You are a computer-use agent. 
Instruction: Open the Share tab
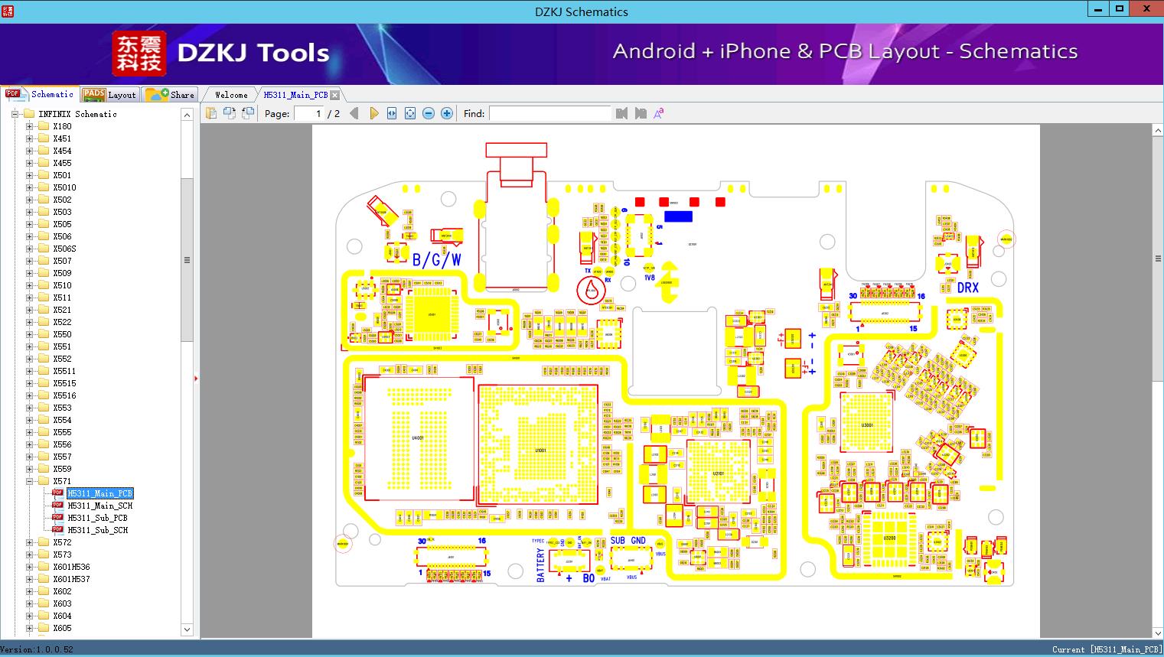click(170, 94)
